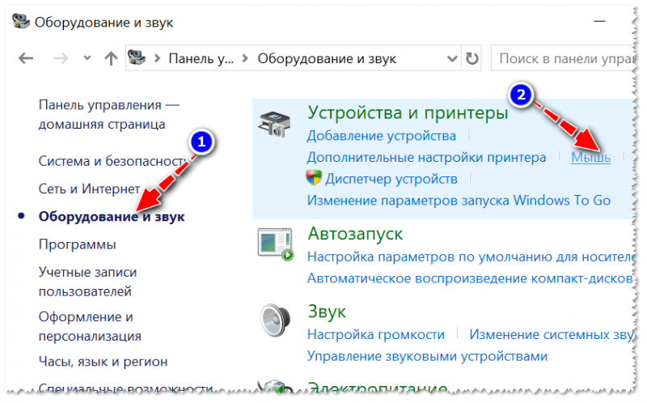Click the window title bar icon
The image size is (647, 403).
tap(21, 21)
